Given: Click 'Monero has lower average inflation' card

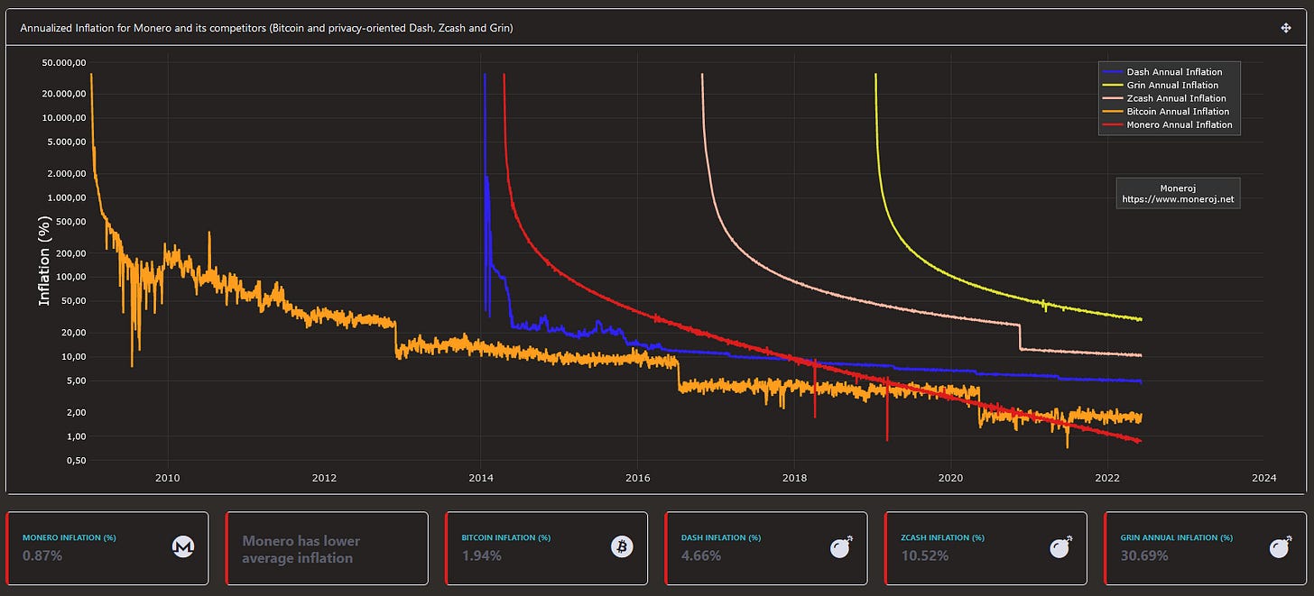Looking at the screenshot, I should pyautogui.click(x=325, y=549).
